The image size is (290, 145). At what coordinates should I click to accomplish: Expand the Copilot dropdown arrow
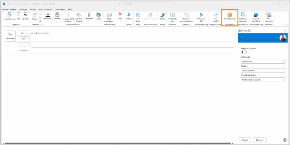(x=98, y=21)
